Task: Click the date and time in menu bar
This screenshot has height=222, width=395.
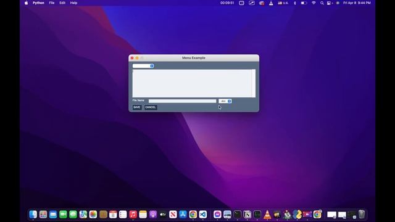Action: point(357,2)
